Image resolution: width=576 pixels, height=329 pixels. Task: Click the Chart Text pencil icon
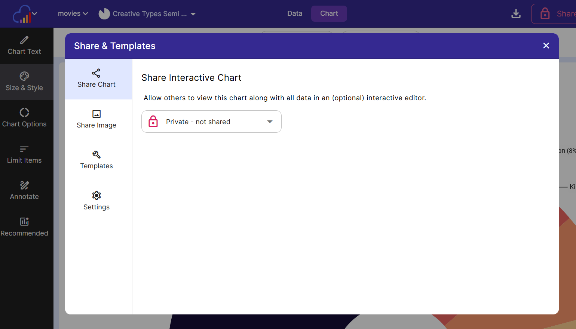24,40
